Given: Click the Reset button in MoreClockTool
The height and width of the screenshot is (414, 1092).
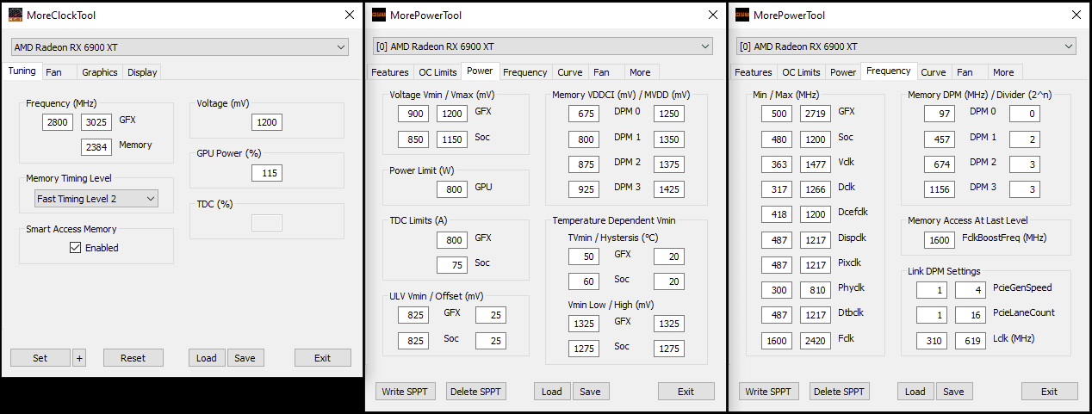Looking at the screenshot, I should pyautogui.click(x=133, y=358).
